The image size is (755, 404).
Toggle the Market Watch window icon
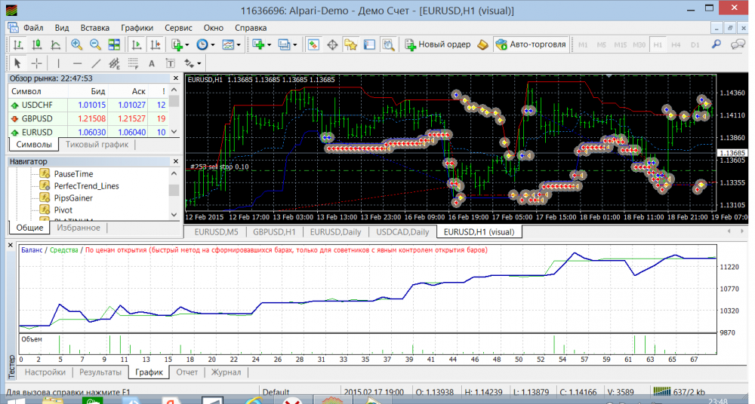pyautogui.click(x=313, y=44)
